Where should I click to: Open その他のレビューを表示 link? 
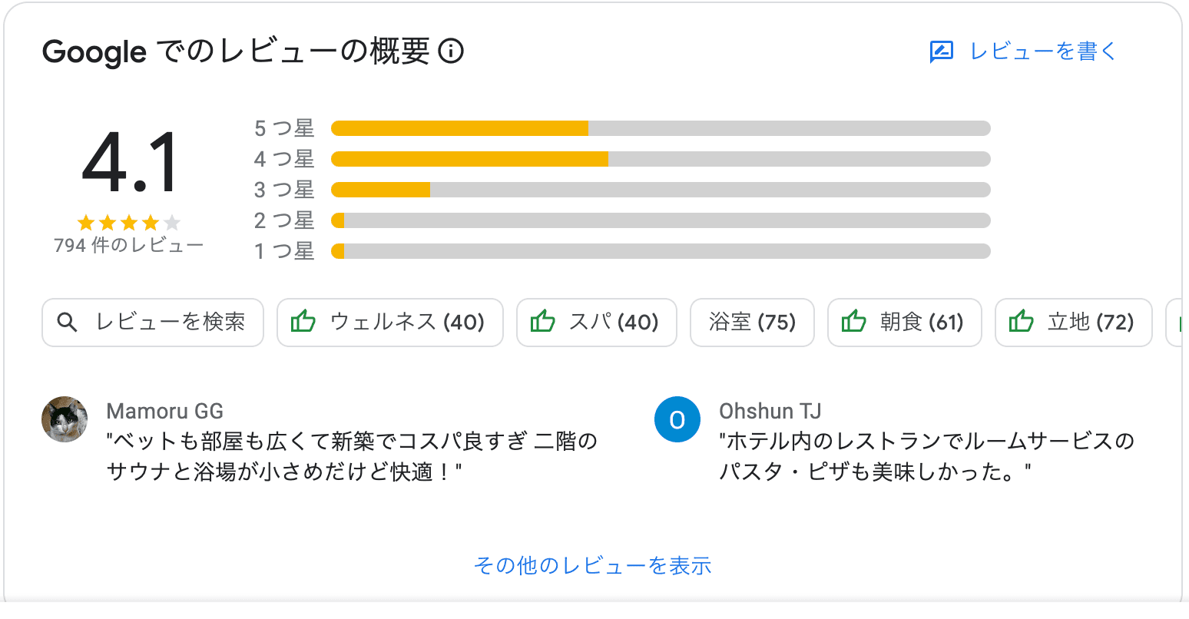tap(593, 566)
